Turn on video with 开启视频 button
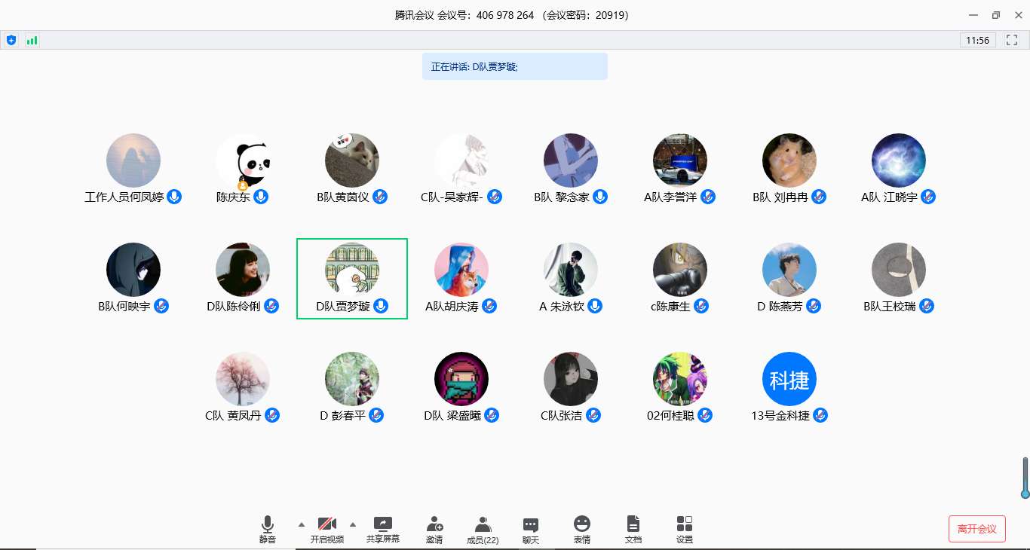Image resolution: width=1030 pixels, height=550 pixels. [x=326, y=530]
